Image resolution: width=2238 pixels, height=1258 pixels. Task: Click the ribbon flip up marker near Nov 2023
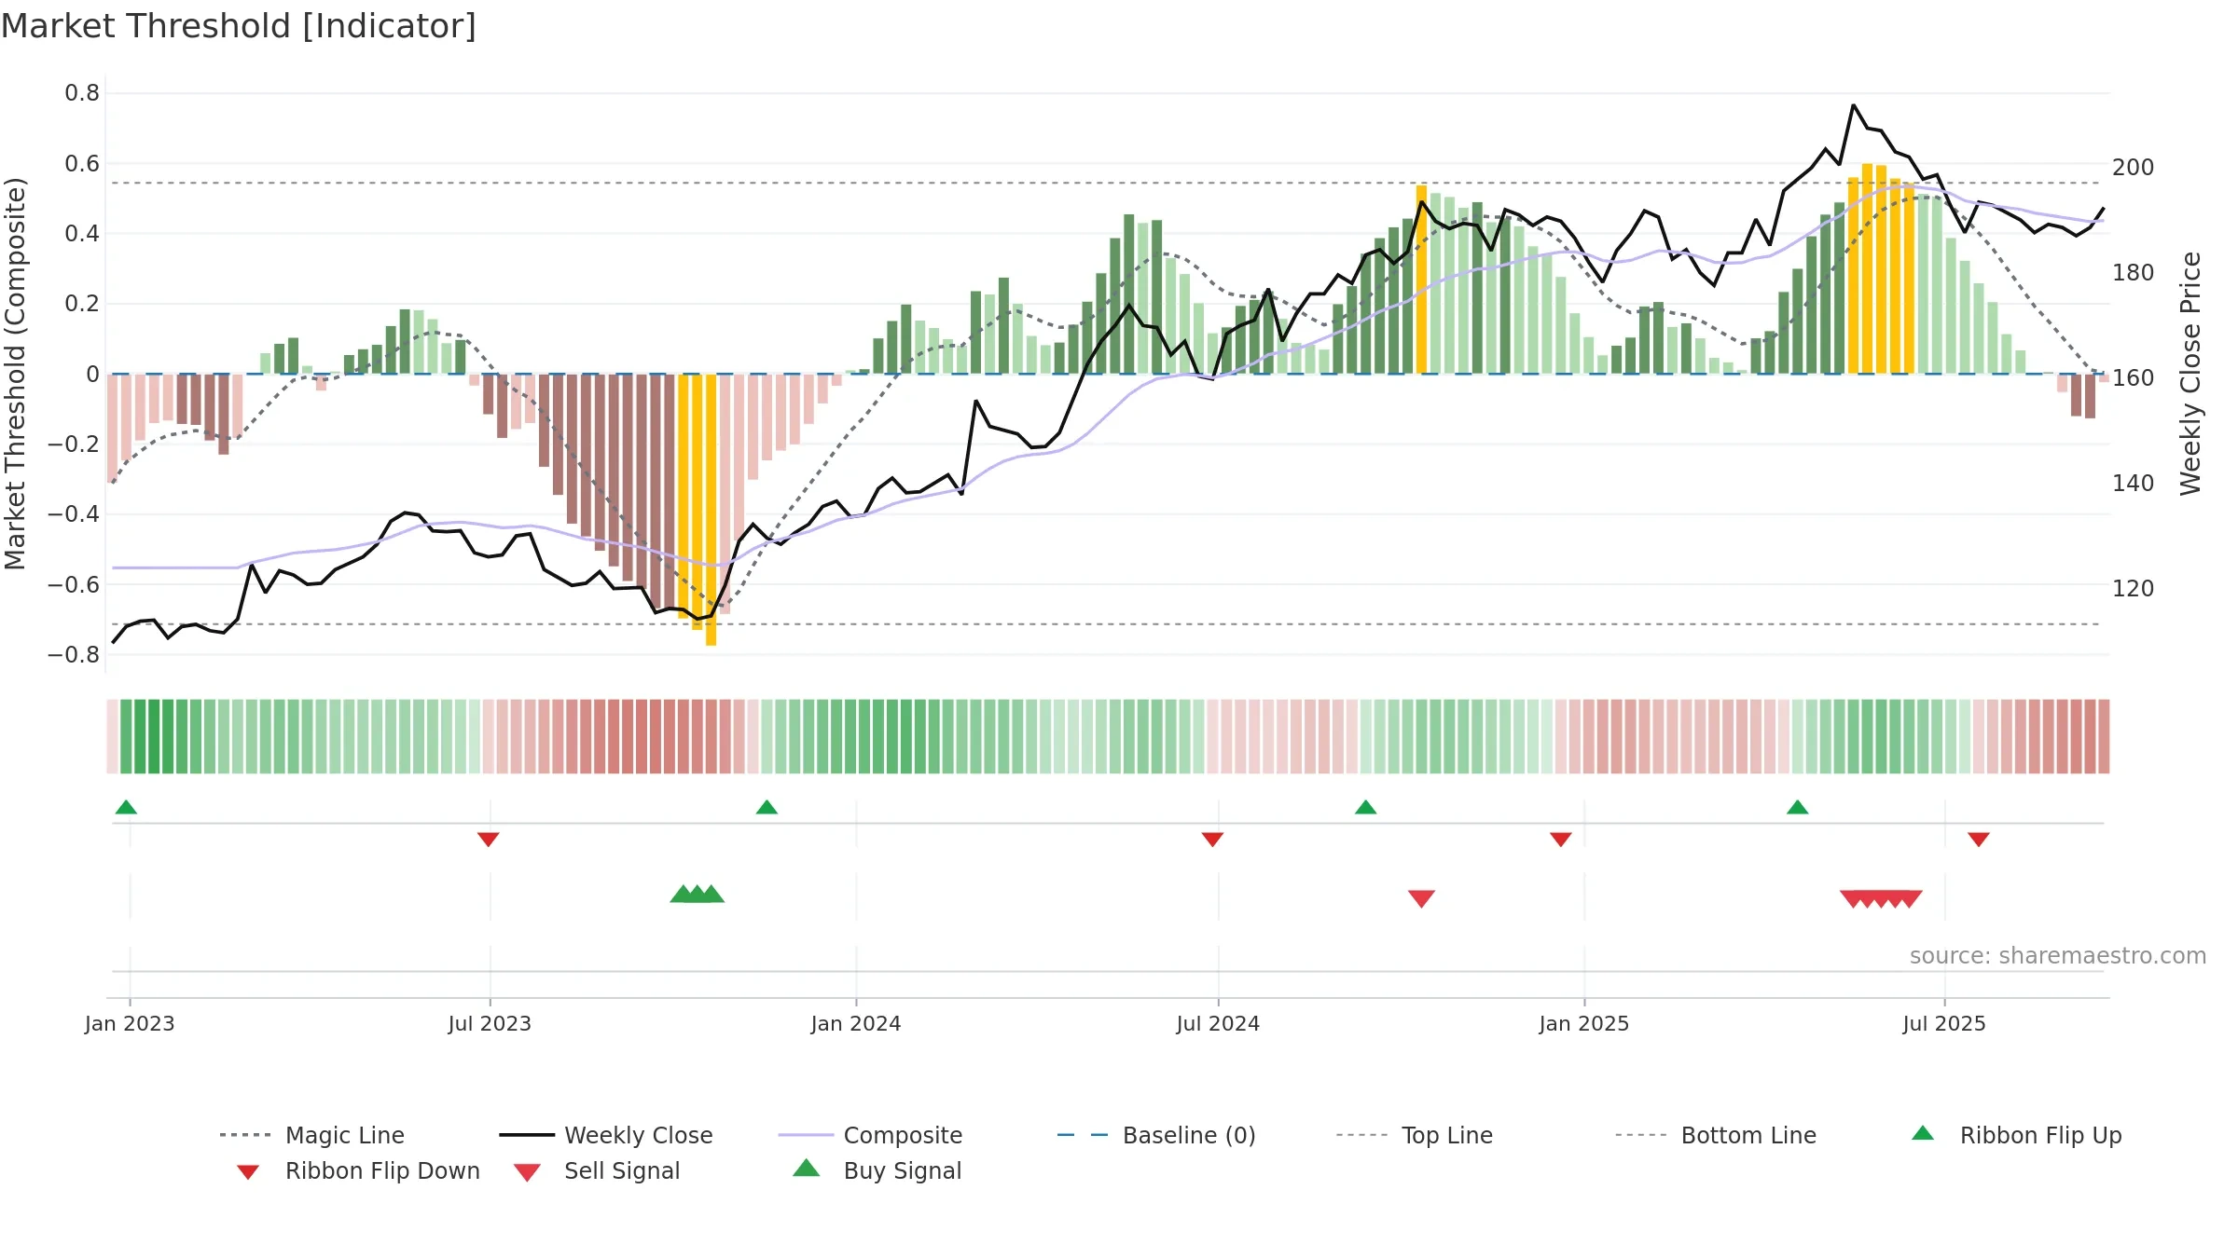[767, 807]
